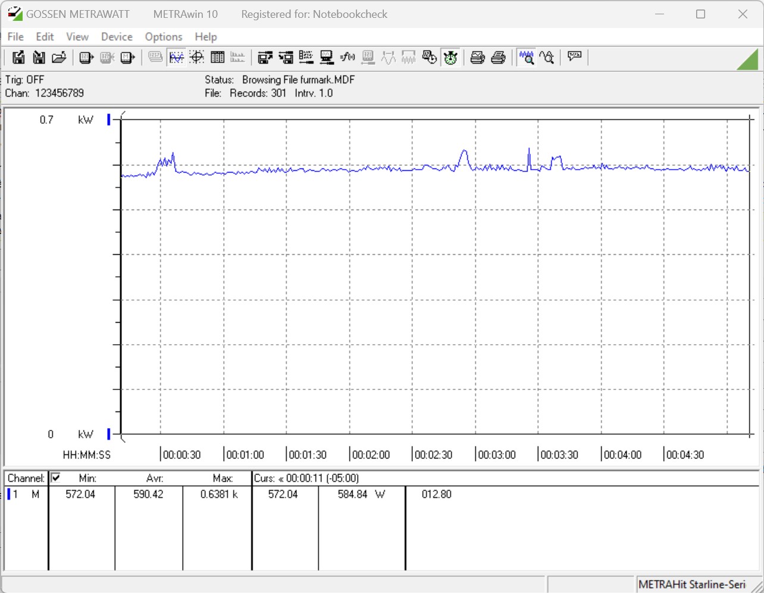The height and width of the screenshot is (593, 764).
Task: Click the 'Chan: 123456789' text
Action: pyautogui.click(x=45, y=93)
